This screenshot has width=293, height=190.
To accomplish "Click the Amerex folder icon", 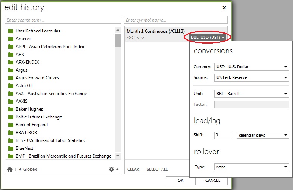I will click(x=11, y=39).
